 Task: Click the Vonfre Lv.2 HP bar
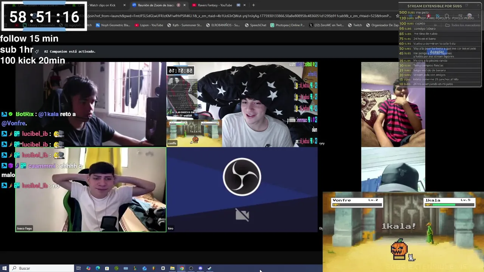point(357,205)
